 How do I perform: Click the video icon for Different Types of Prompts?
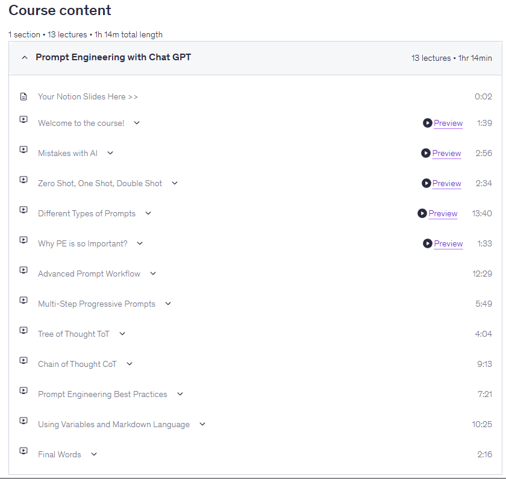click(x=23, y=210)
